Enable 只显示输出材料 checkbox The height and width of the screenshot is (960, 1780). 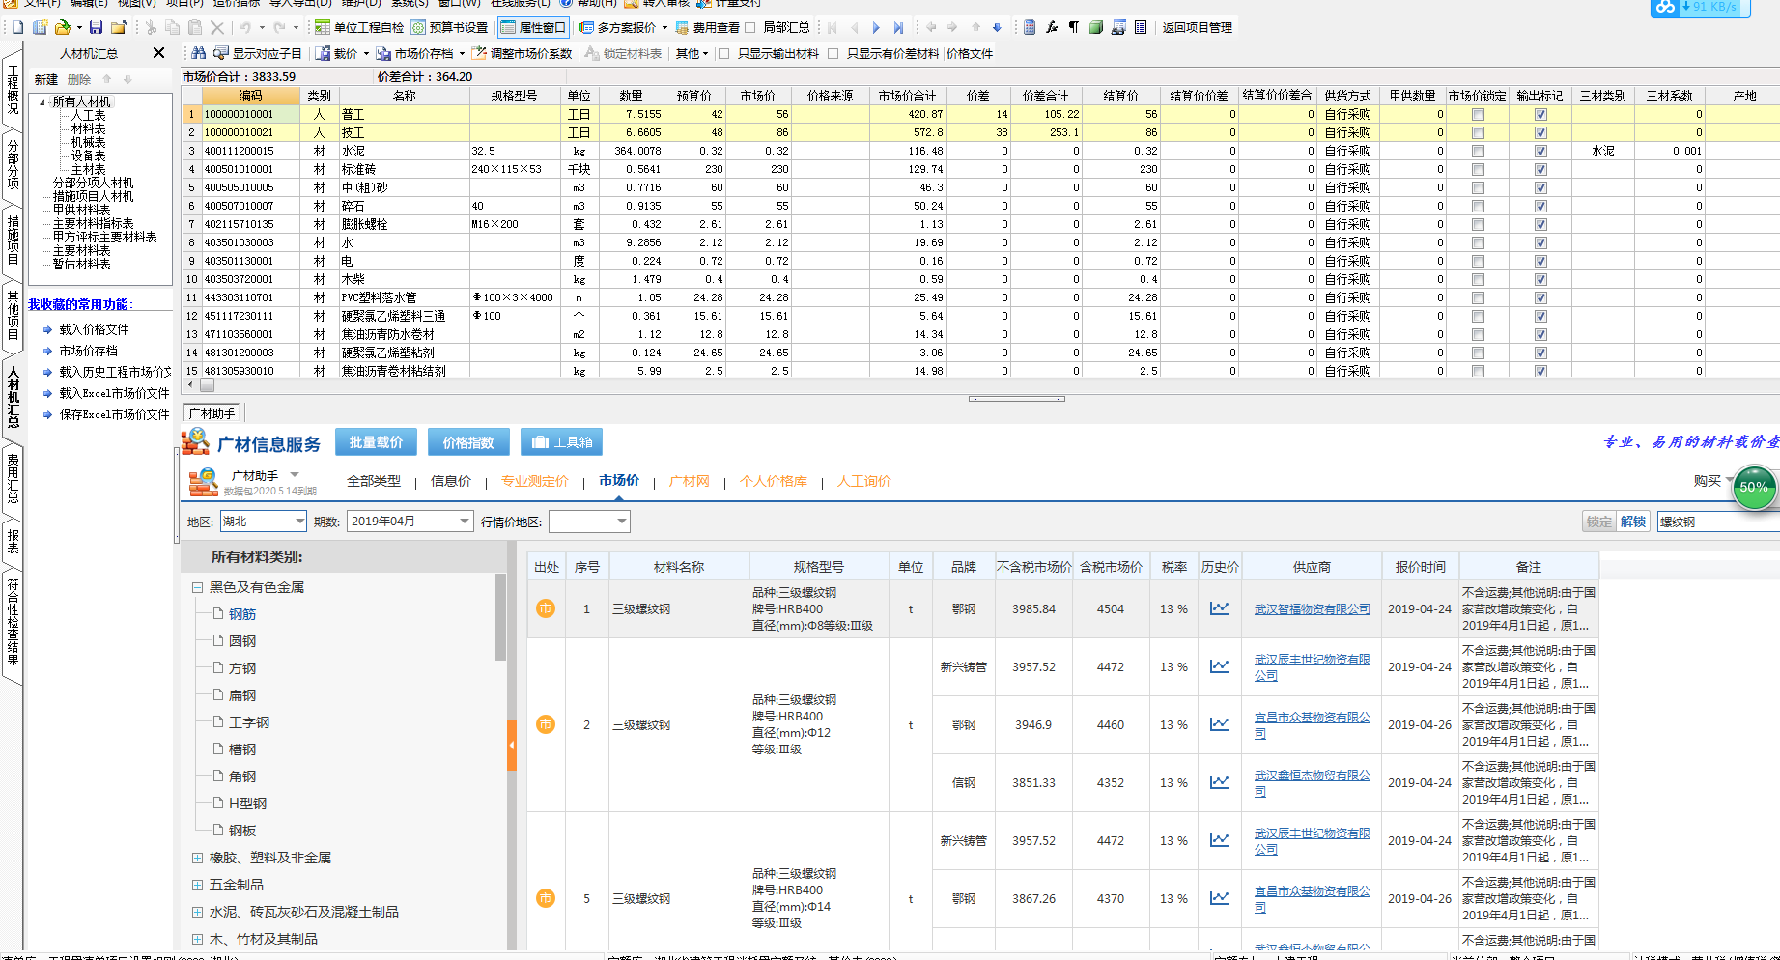(x=724, y=53)
